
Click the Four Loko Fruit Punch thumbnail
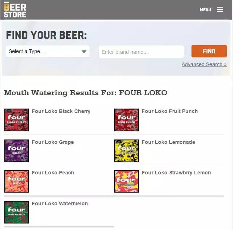click(x=126, y=120)
